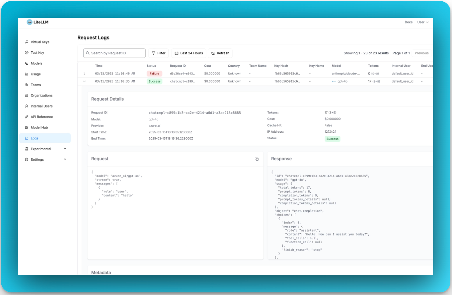This screenshot has height=295, width=452.
Task: Open the User dropdown menu
Action: 423,22
